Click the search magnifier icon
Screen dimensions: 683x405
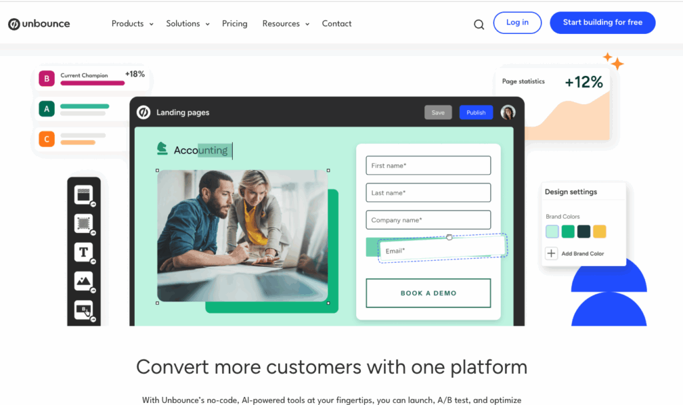click(479, 25)
